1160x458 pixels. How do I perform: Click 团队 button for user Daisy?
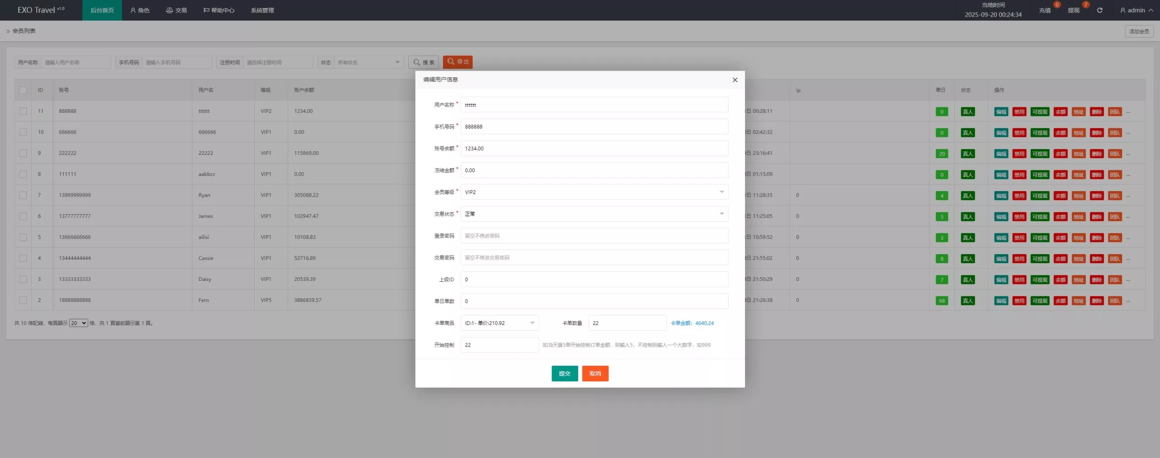click(x=1114, y=280)
